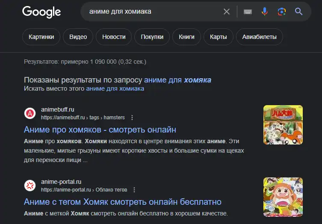Switch to Картинки filter

pos(41,37)
